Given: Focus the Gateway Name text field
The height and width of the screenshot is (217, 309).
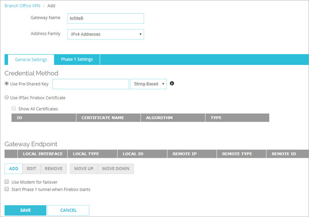Looking at the screenshot, I should click(x=105, y=18).
